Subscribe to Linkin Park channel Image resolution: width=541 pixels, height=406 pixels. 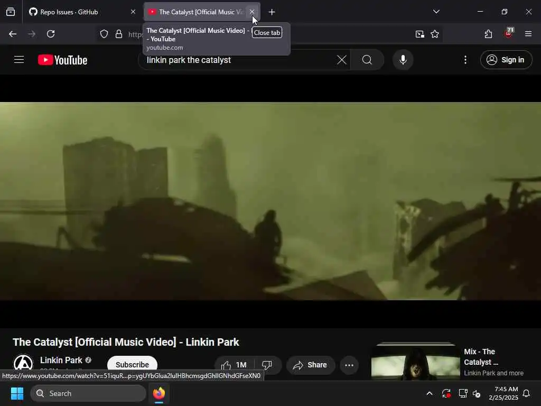click(132, 365)
